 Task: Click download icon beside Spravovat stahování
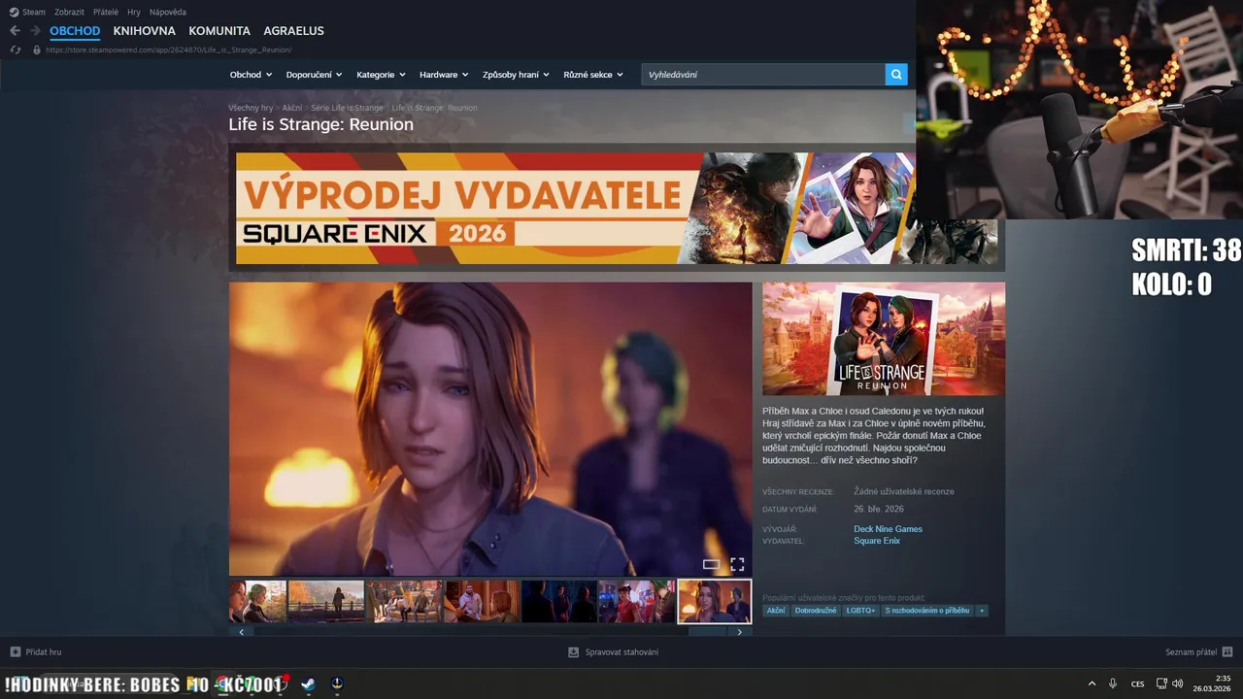click(574, 651)
